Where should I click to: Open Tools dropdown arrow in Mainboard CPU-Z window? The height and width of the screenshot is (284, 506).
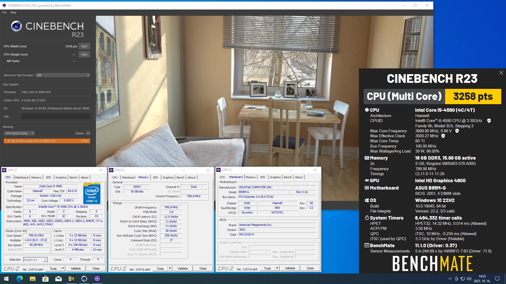tap(277, 268)
